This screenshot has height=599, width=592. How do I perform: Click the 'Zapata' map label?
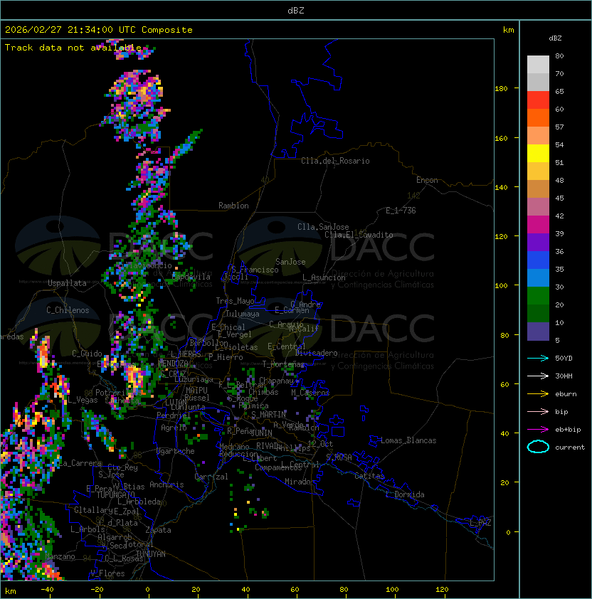pyautogui.click(x=158, y=530)
